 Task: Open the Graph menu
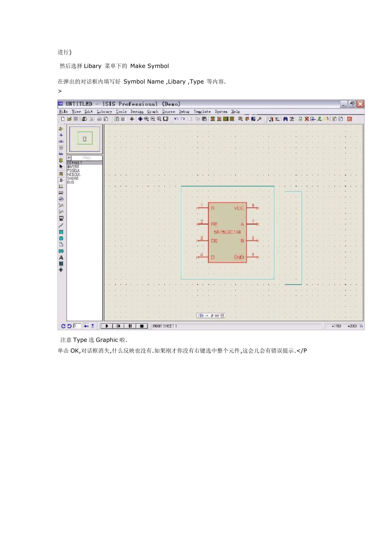[x=152, y=112]
